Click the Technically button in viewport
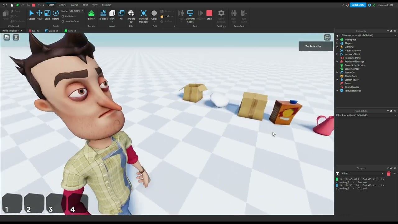This screenshot has height=224, width=398. point(316,46)
